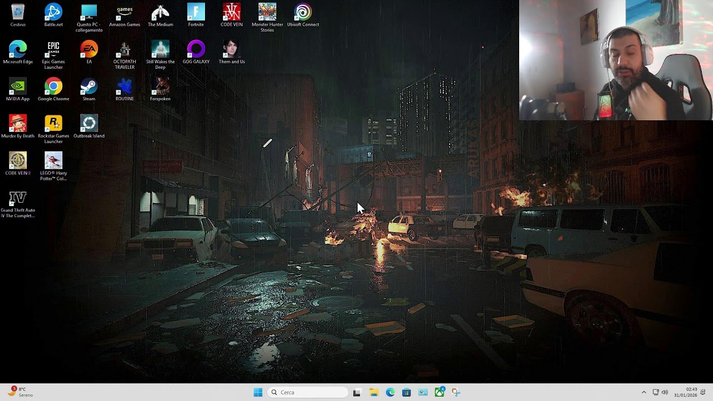Open the taskbar icon left of Xbox
Image resolution: width=713 pixels, height=401 pixels.
click(423, 393)
